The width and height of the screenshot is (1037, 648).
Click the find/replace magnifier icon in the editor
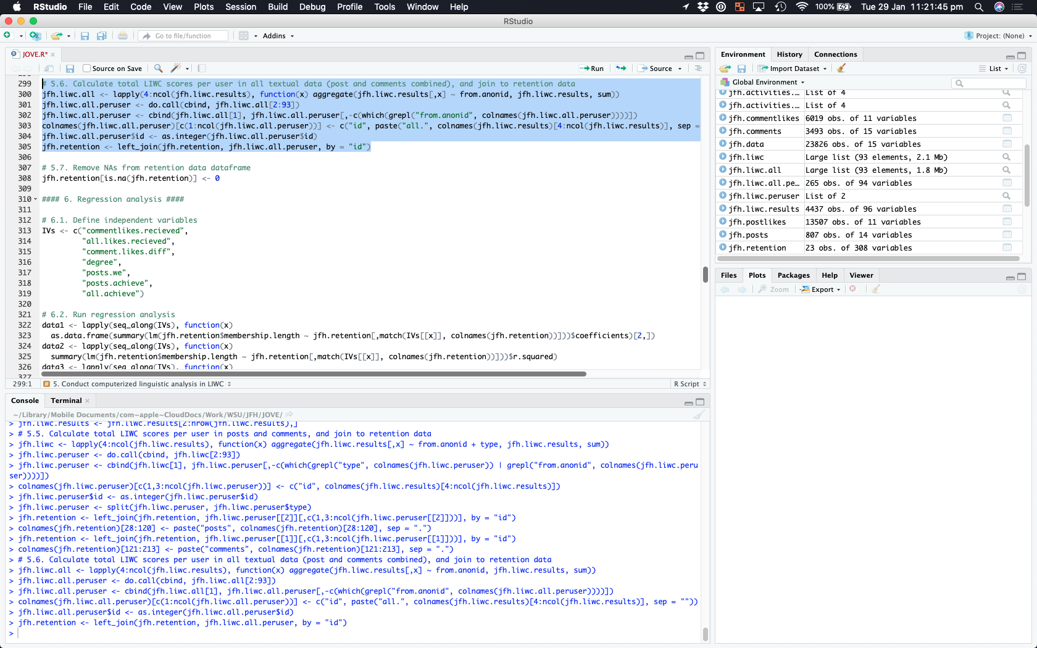click(159, 69)
